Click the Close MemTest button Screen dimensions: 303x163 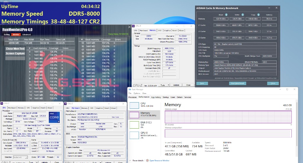click(x=15, y=49)
